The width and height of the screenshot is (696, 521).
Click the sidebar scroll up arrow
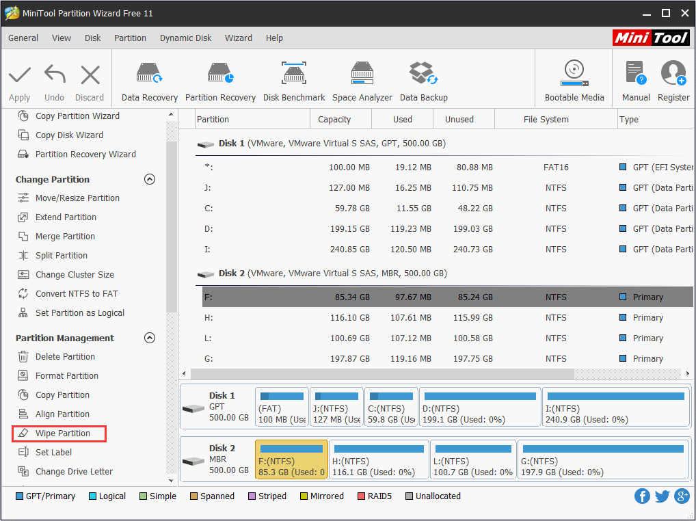(x=172, y=114)
